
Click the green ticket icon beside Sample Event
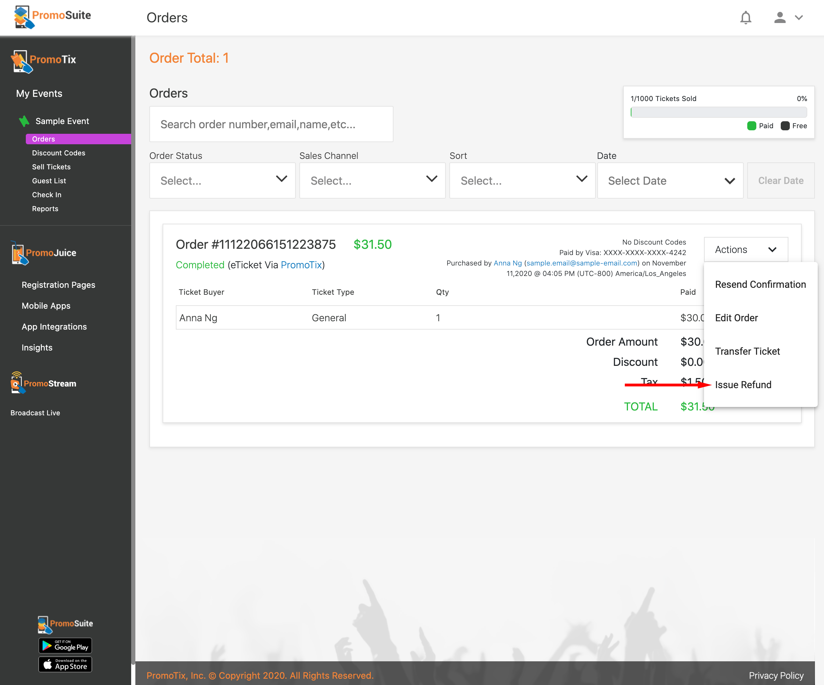[x=24, y=121]
